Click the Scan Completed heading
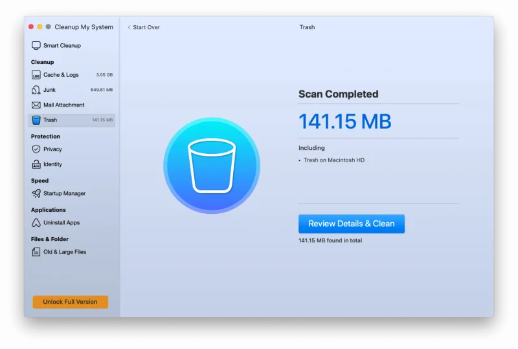Image resolution: width=518 pixels, height=349 pixels. (338, 94)
